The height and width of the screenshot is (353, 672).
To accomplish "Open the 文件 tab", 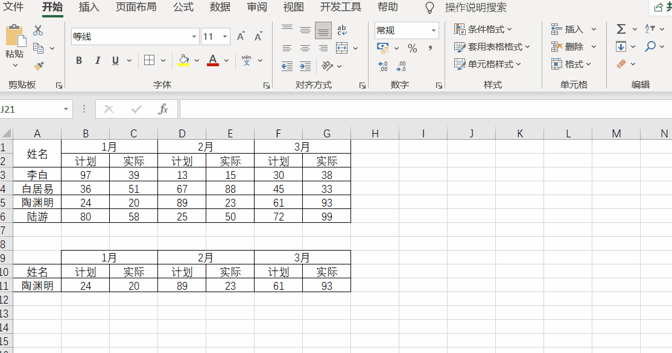I will 13,7.
